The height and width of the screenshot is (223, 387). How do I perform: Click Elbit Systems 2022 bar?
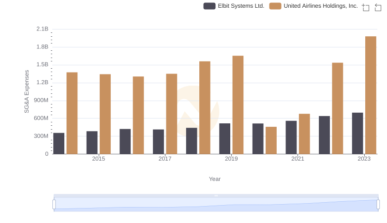tap(324, 135)
